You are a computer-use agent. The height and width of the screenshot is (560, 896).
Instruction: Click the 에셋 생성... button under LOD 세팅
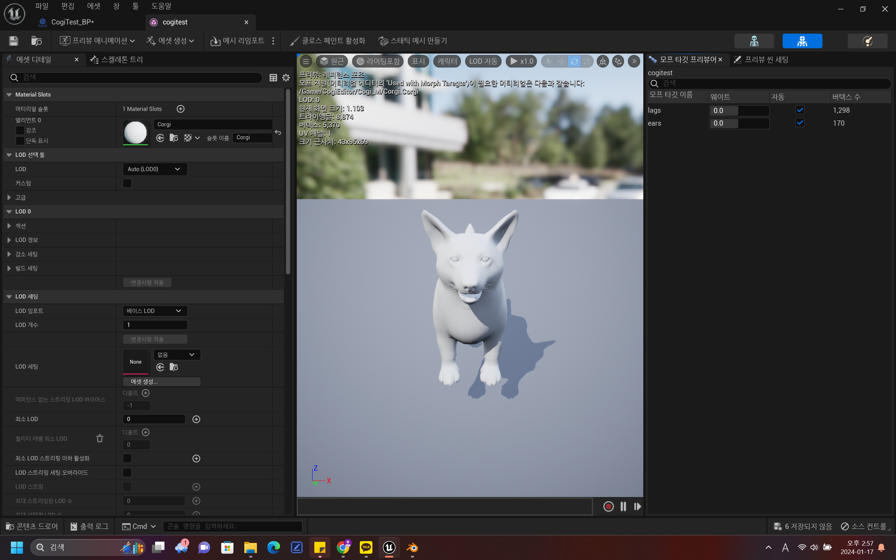[161, 381]
